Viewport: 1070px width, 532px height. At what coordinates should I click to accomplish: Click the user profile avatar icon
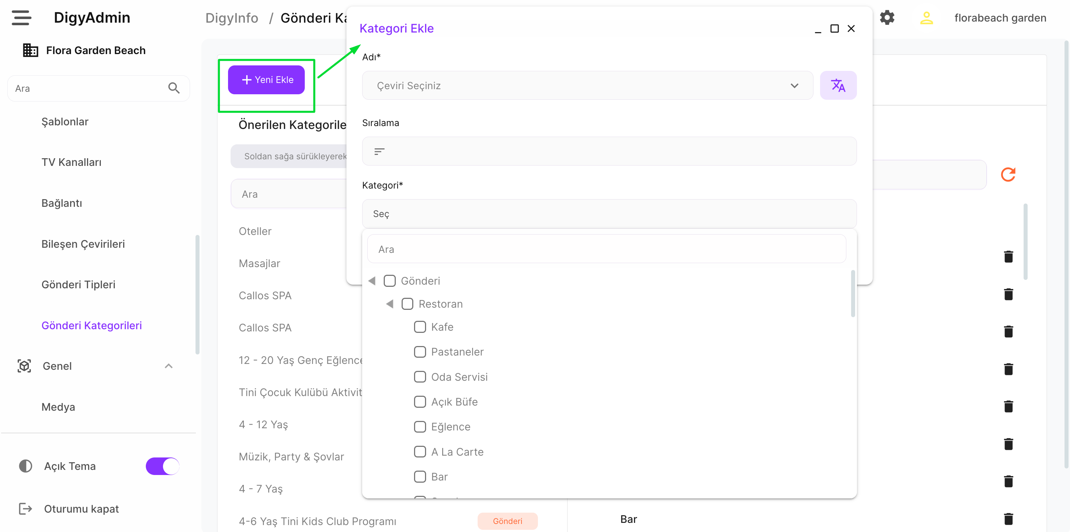(926, 18)
